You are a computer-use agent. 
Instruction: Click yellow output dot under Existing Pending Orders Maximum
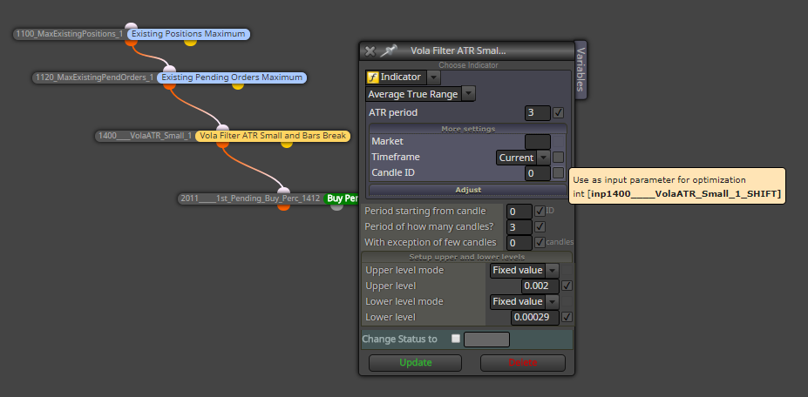[238, 85]
